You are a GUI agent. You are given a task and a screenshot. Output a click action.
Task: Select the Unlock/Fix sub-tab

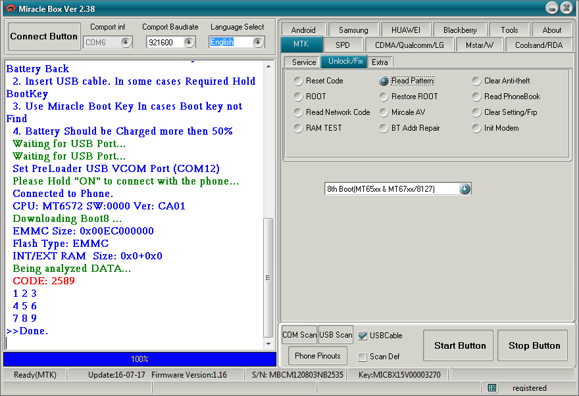(345, 61)
